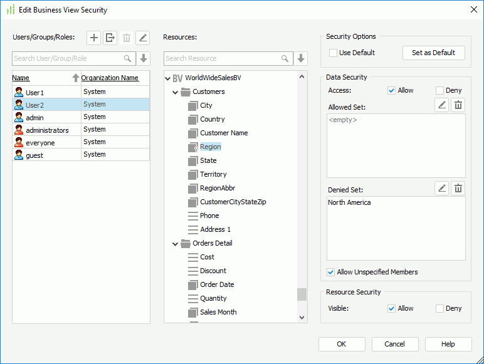Edit the Denied Set with pencil icon
This screenshot has height=364, width=484.
pyautogui.click(x=442, y=188)
